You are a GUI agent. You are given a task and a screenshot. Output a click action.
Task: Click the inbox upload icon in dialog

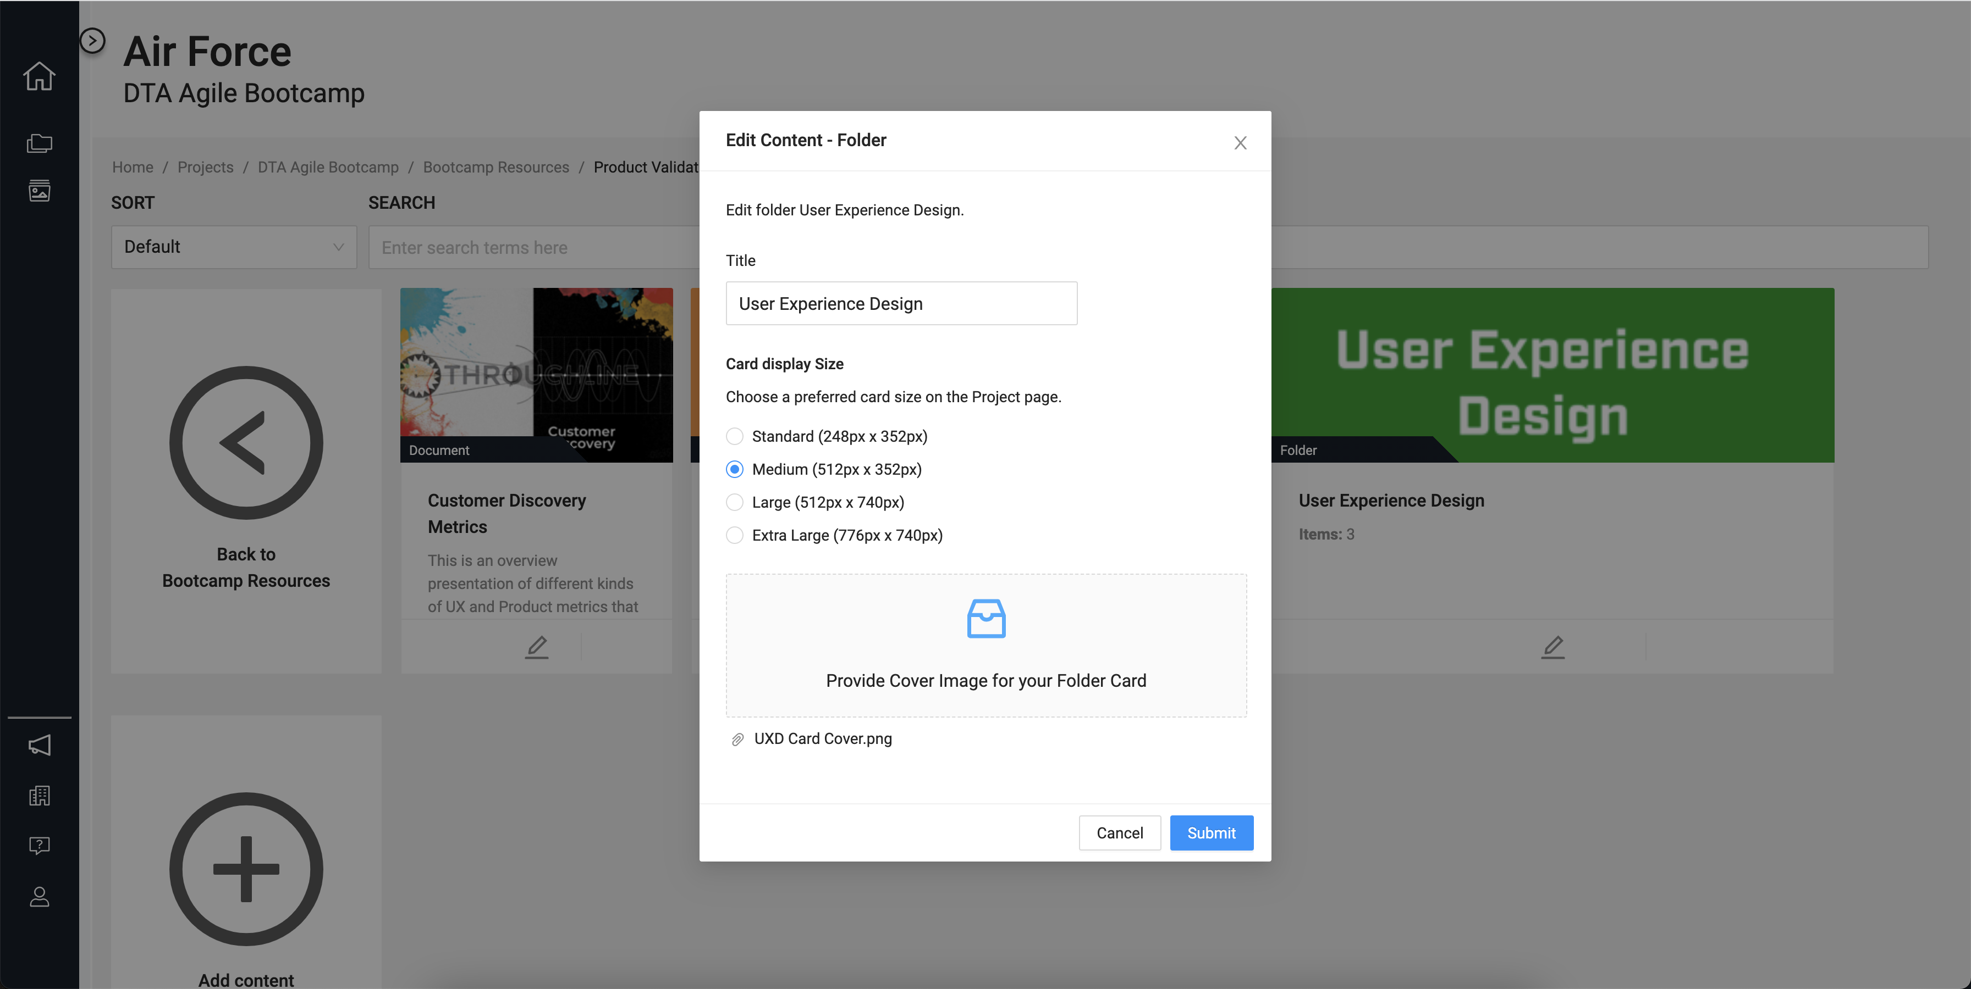click(x=985, y=618)
